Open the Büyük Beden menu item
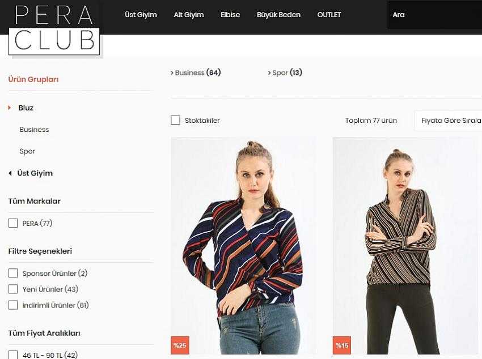Screen dimensions: 482x359 (278, 15)
